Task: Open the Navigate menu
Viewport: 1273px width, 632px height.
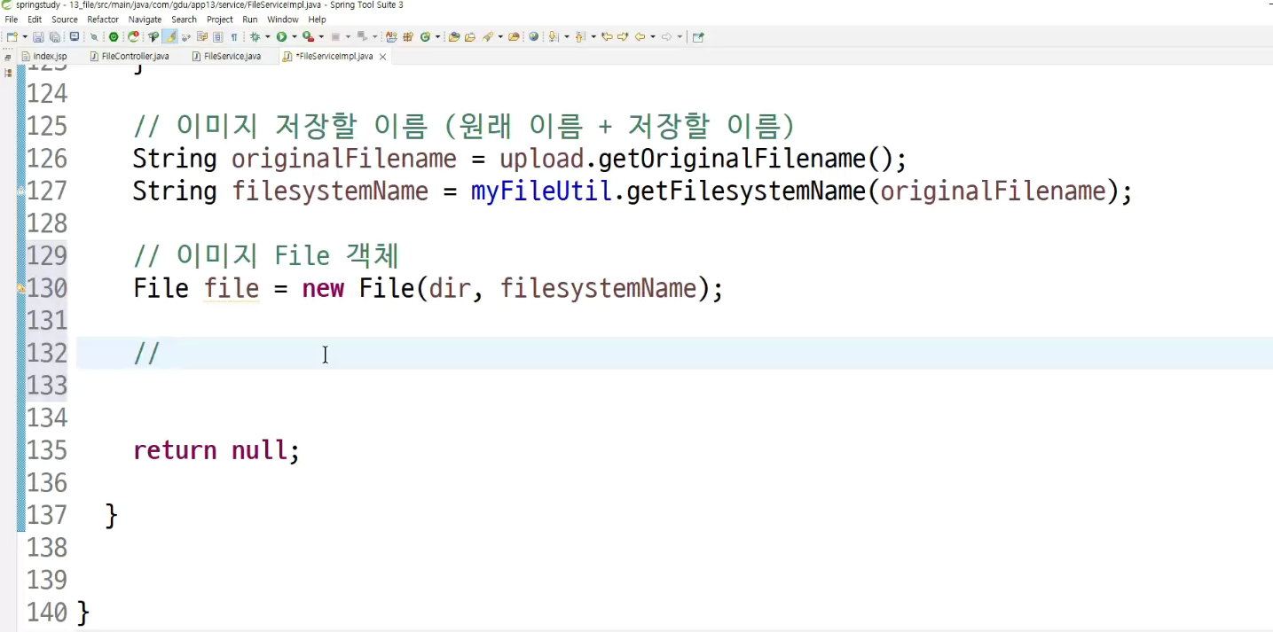Action: (145, 20)
